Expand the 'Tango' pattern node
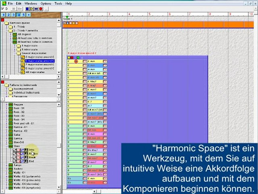The width and height of the screenshot is (258, 194). point(6,165)
